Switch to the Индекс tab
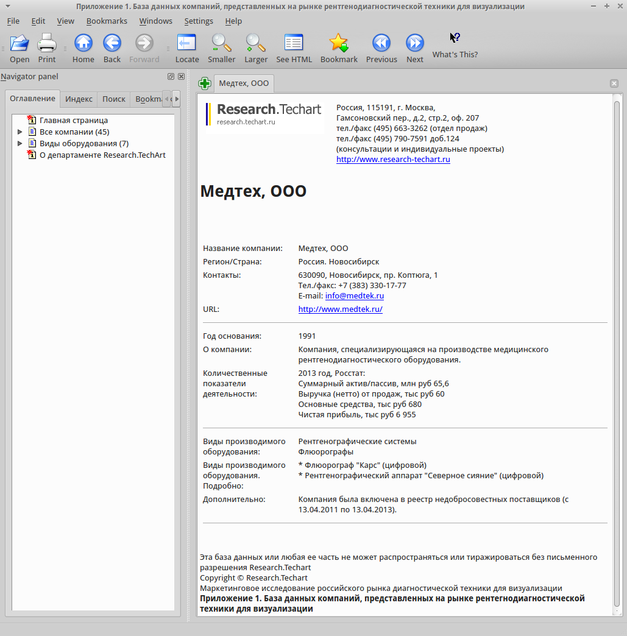 click(x=79, y=99)
